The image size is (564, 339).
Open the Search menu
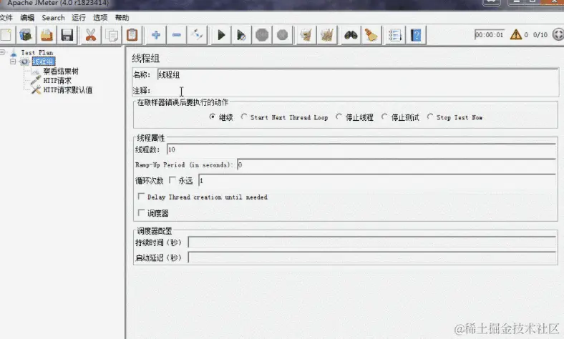(53, 18)
